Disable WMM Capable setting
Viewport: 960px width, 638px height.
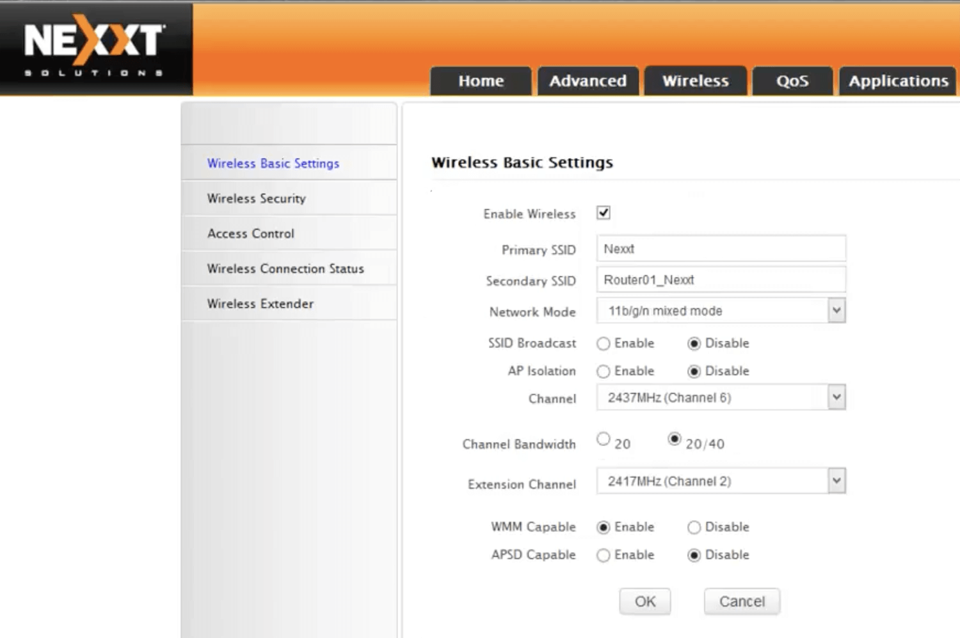[694, 527]
